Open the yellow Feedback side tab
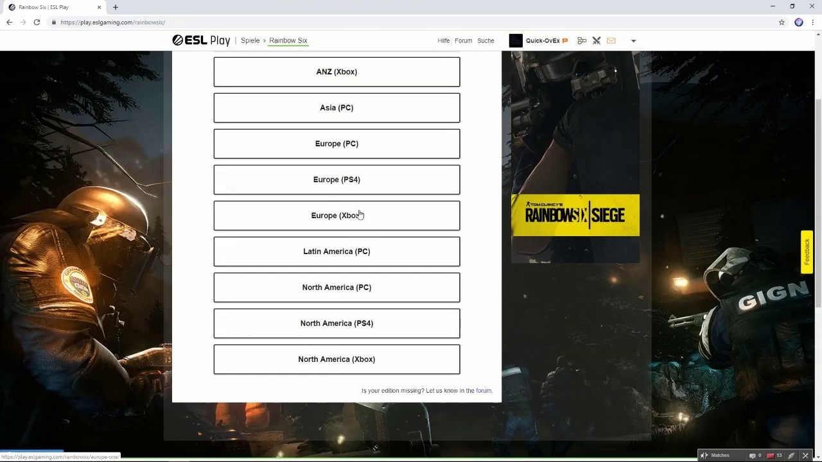Viewport: 822px width, 462px height. [x=807, y=252]
